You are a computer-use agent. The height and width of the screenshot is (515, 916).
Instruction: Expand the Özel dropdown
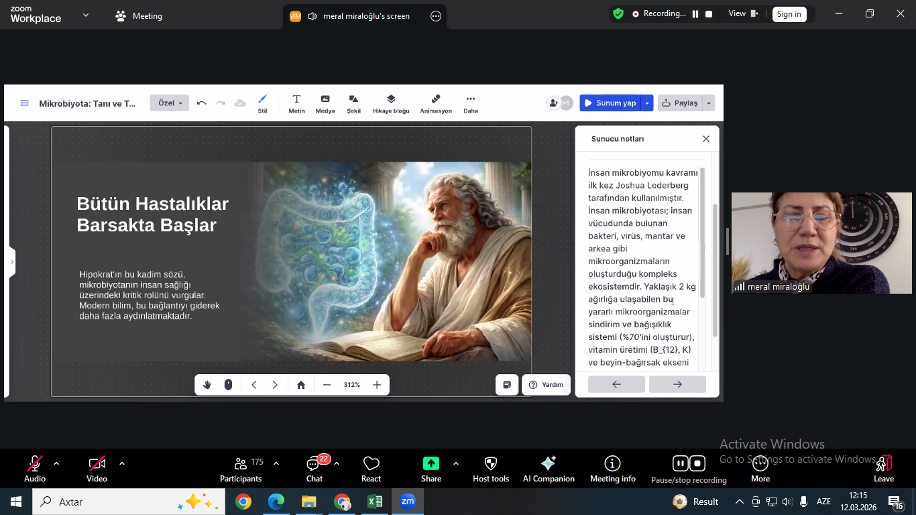(x=170, y=103)
